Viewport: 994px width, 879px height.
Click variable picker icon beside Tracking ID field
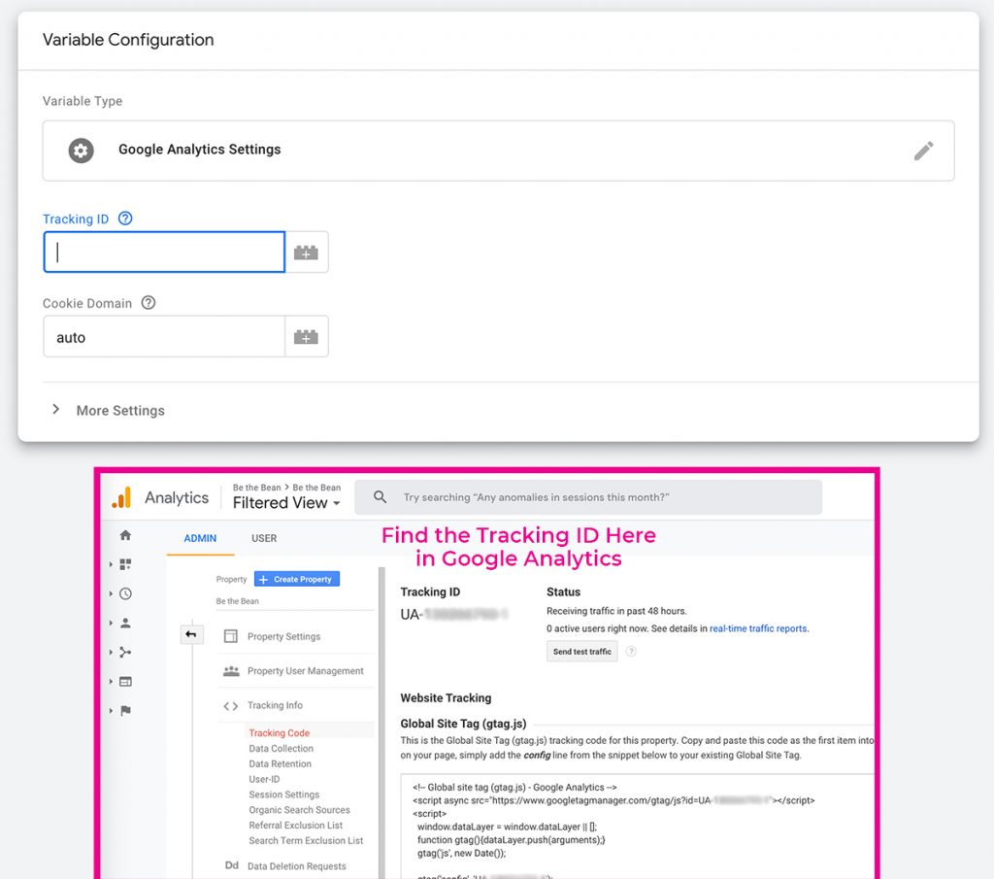coord(307,253)
